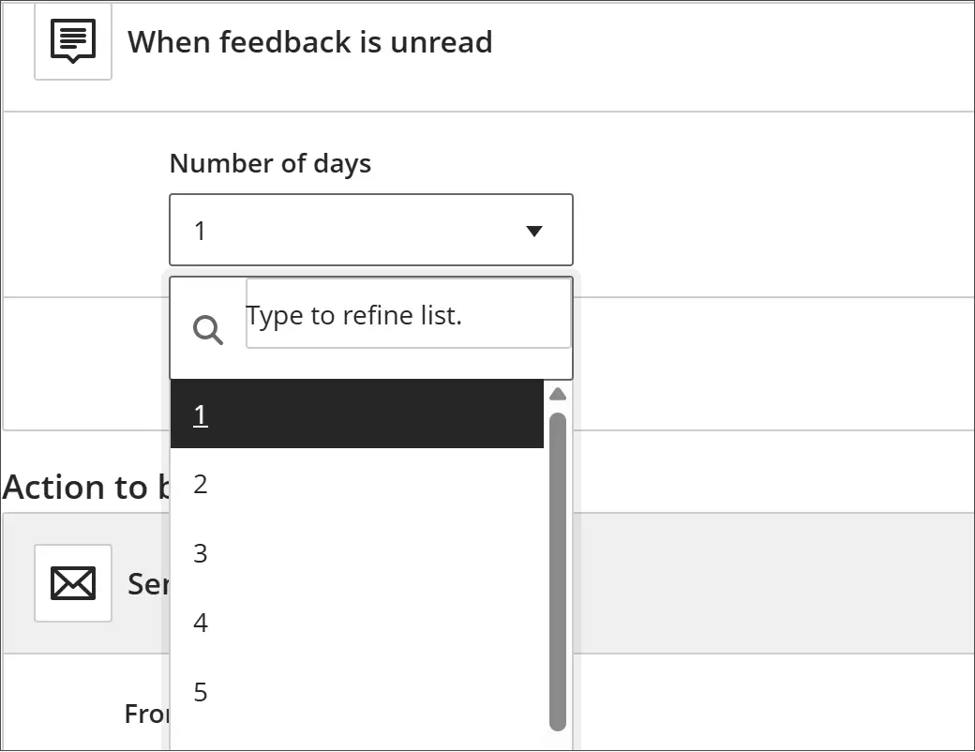Screen dimensions: 975x752
Task: Select the speech bubble icon beside unread feedback header
Action: point(72,40)
